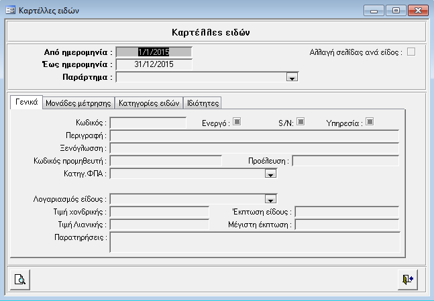434x301 pixels.
Task: Toggle the Υπηρεσία checkbox
Action: pyautogui.click(x=370, y=122)
